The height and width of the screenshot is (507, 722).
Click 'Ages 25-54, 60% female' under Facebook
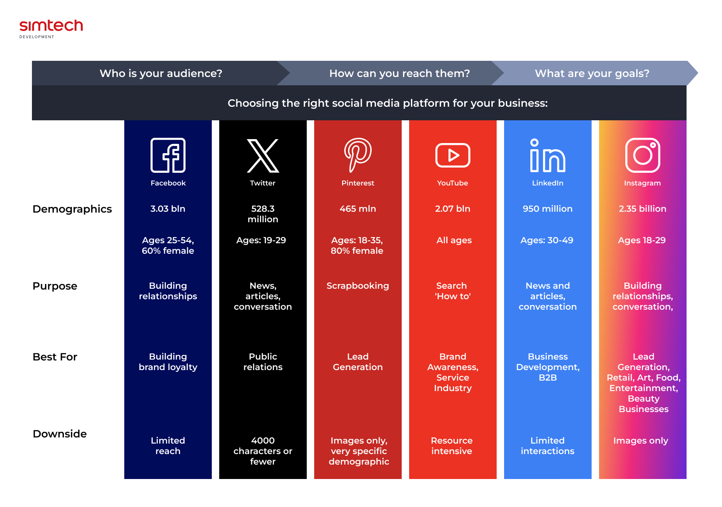(x=168, y=245)
